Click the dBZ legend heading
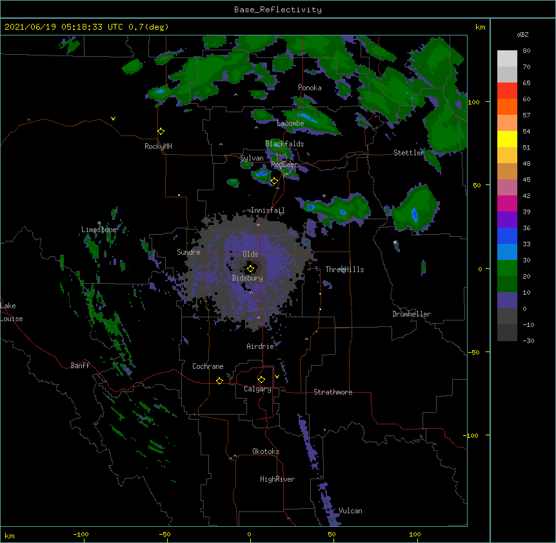556x543 pixels. [x=522, y=35]
